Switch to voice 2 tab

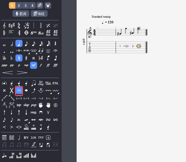pos(19,5)
